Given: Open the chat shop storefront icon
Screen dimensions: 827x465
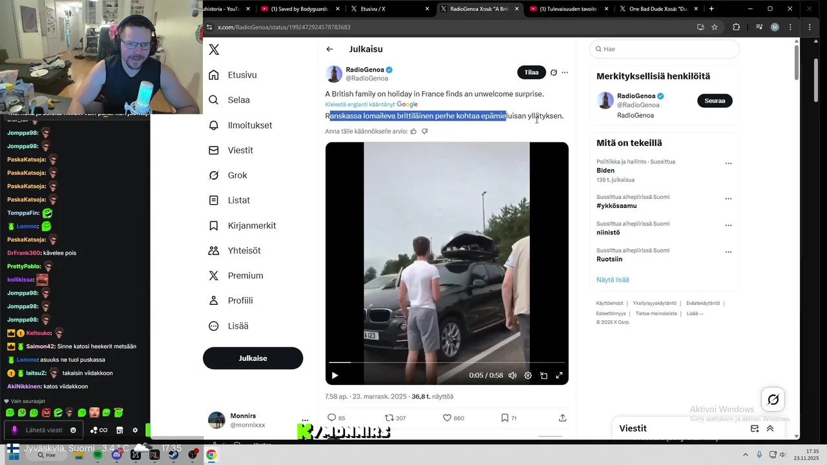Looking at the screenshot, I should coord(120,430).
